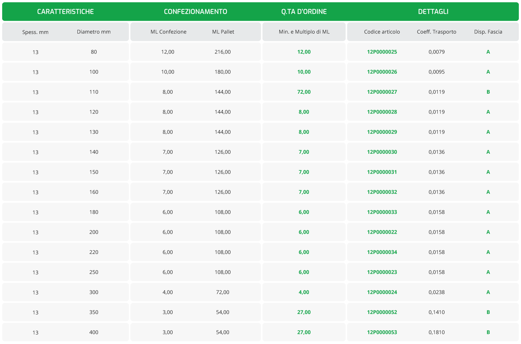The width and height of the screenshot is (521, 344).
Task: Open article code 12P0000053
Action: (x=382, y=332)
